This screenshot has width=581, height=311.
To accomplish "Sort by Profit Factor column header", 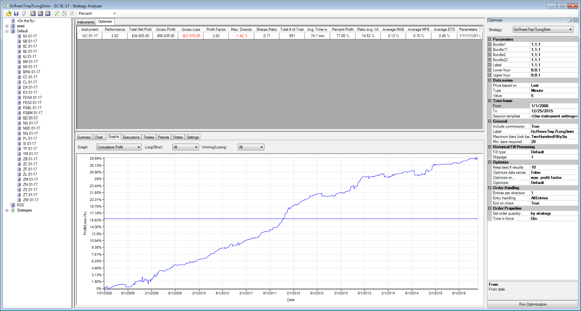I will 216,29.
